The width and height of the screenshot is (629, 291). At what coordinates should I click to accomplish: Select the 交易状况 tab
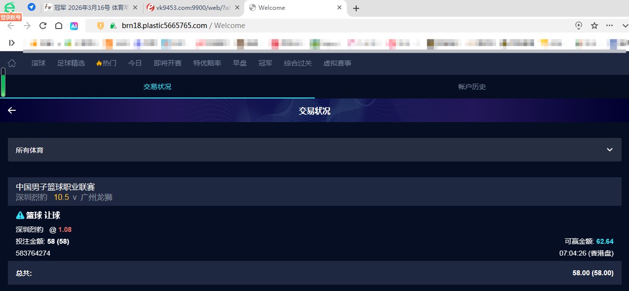[157, 87]
